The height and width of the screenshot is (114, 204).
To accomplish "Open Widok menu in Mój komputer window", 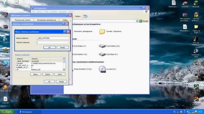I will pos(46,11).
